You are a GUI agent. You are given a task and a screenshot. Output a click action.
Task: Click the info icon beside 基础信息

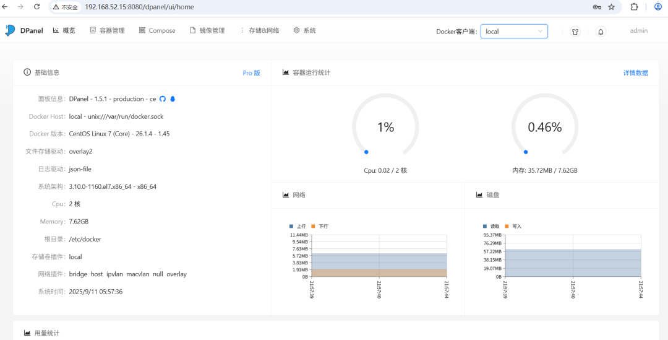point(27,72)
